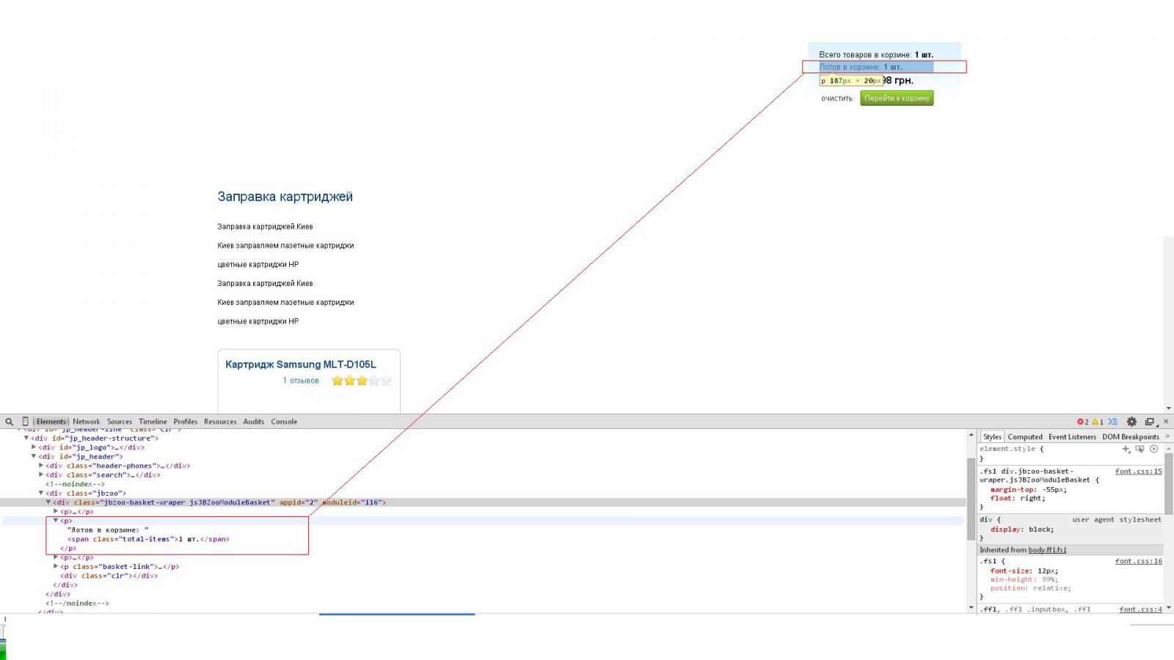
Task: Click the dock/undock DevTools icon
Action: 1150,422
